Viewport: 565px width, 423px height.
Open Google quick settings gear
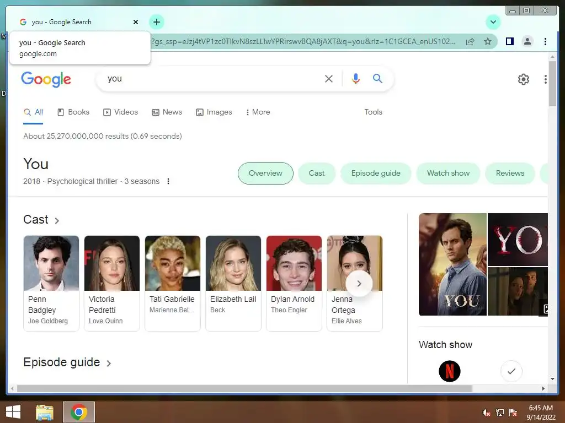(523, 79)
